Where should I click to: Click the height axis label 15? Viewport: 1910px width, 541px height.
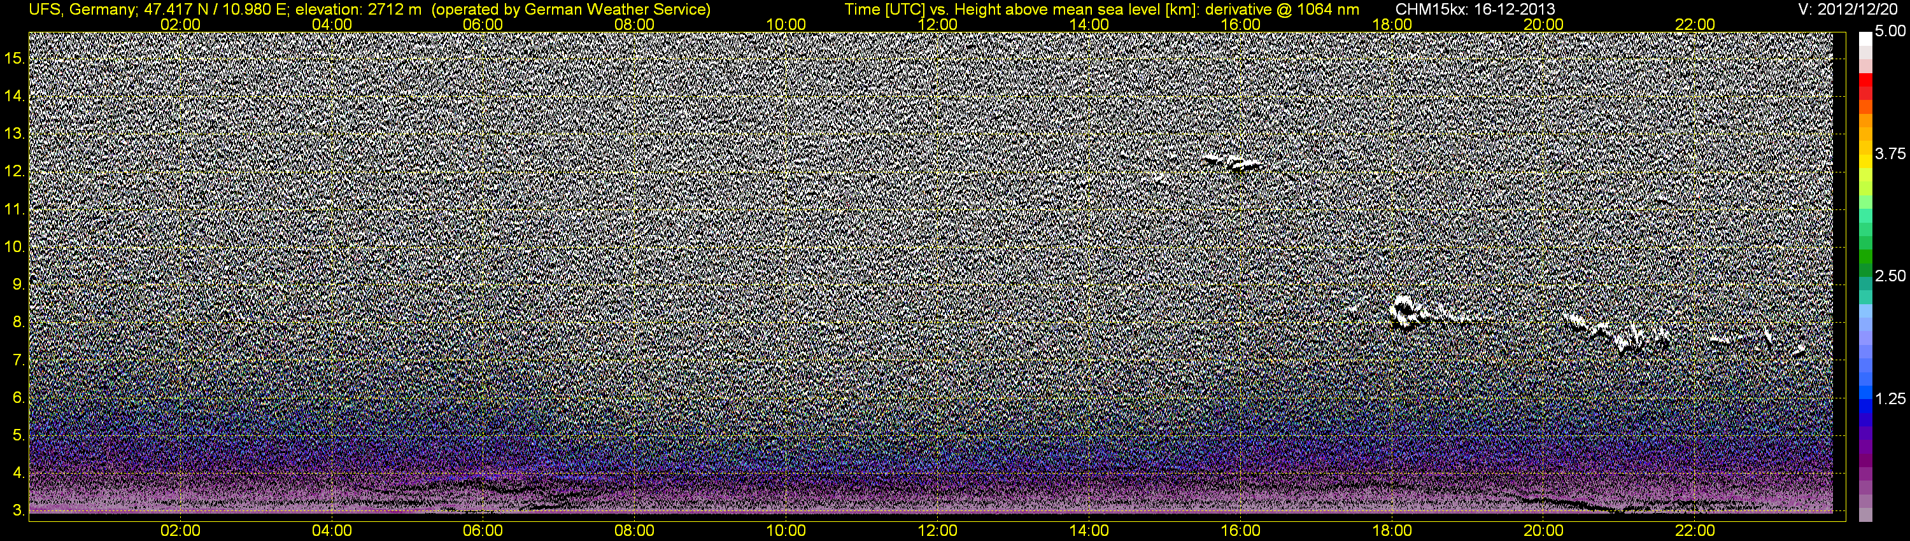tap(14, 58)
